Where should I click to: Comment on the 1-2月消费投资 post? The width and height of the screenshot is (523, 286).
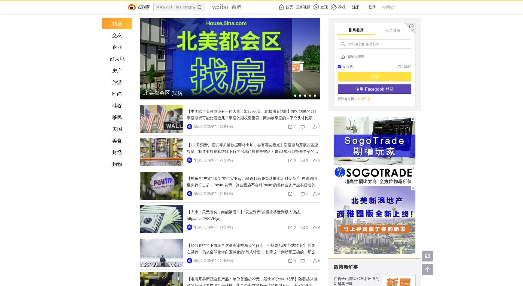(x=304, y=160)
